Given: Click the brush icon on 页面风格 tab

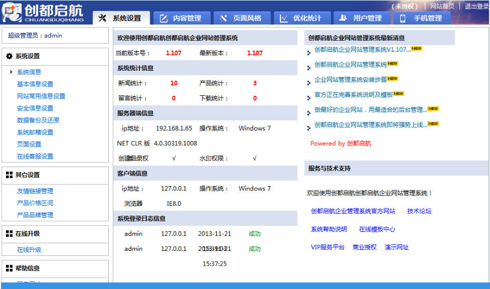Looking at the screenshot, I should (x=223, y=19).
